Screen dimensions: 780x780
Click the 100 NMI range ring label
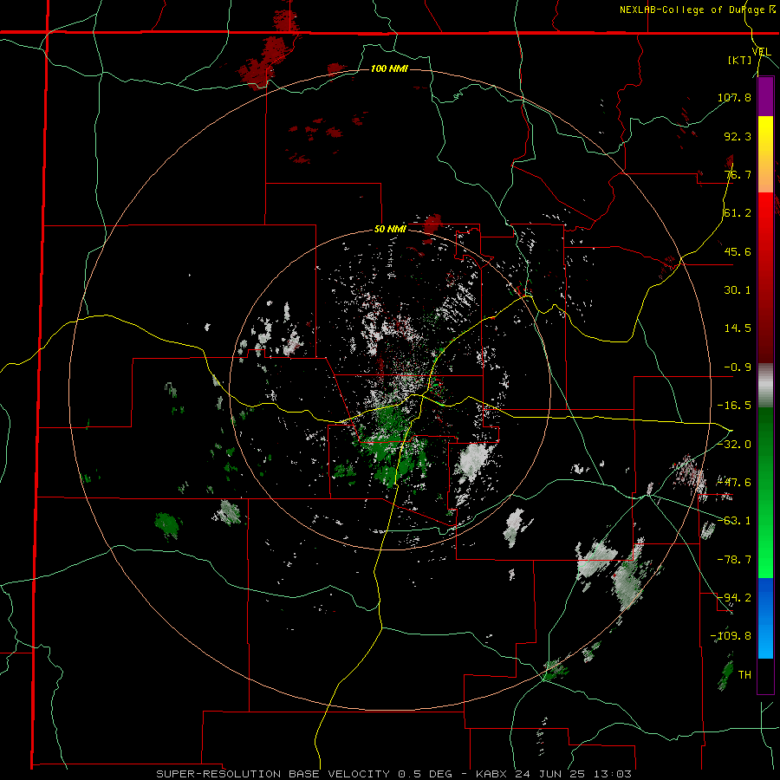[x=389, y=68]
